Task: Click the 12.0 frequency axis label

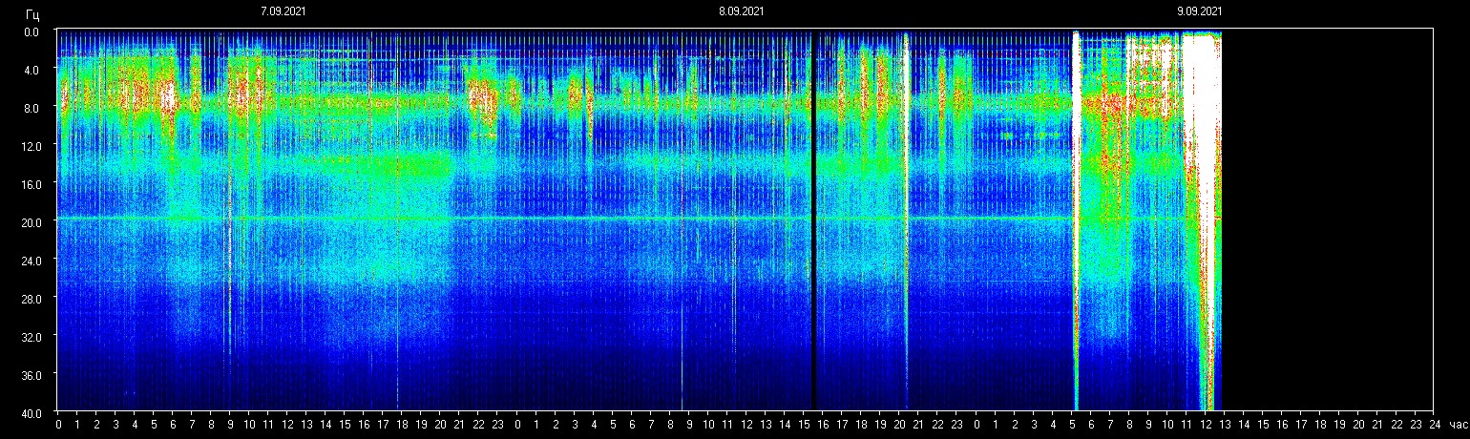Action: click(x=31, y=145)
